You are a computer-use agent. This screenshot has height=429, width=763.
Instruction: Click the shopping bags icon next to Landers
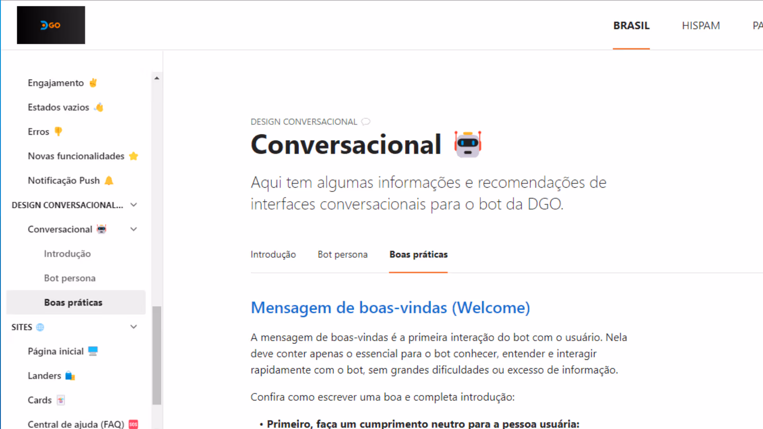pyautogui.click(x=70, y=376)
